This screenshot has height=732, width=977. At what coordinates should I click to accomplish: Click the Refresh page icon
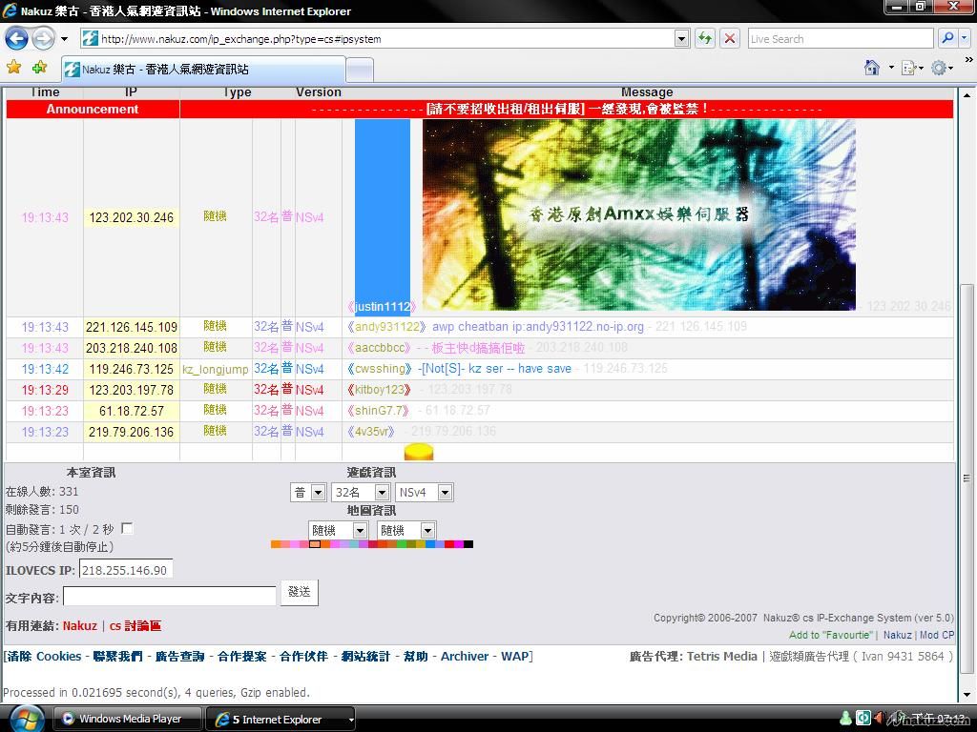tap(704, 39)
